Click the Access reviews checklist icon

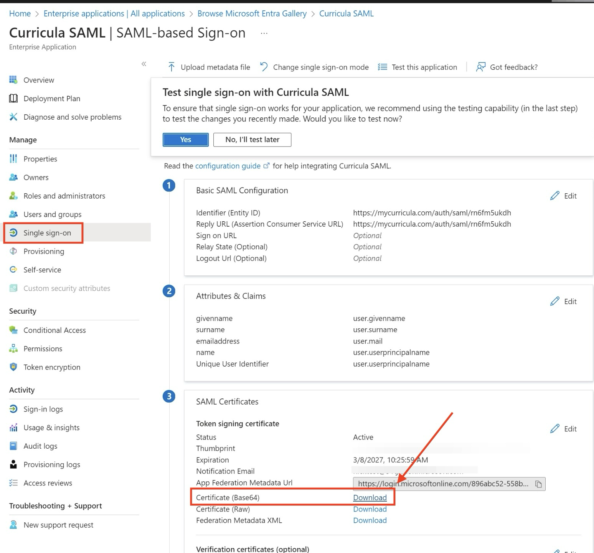13,483
